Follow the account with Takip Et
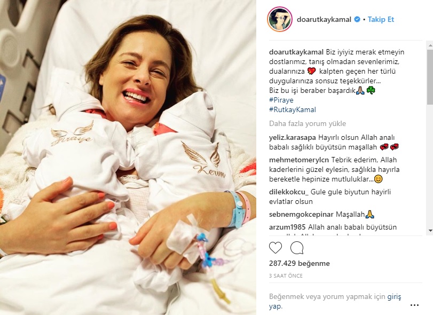The image size is (433, 315). (x=381, y=19)
